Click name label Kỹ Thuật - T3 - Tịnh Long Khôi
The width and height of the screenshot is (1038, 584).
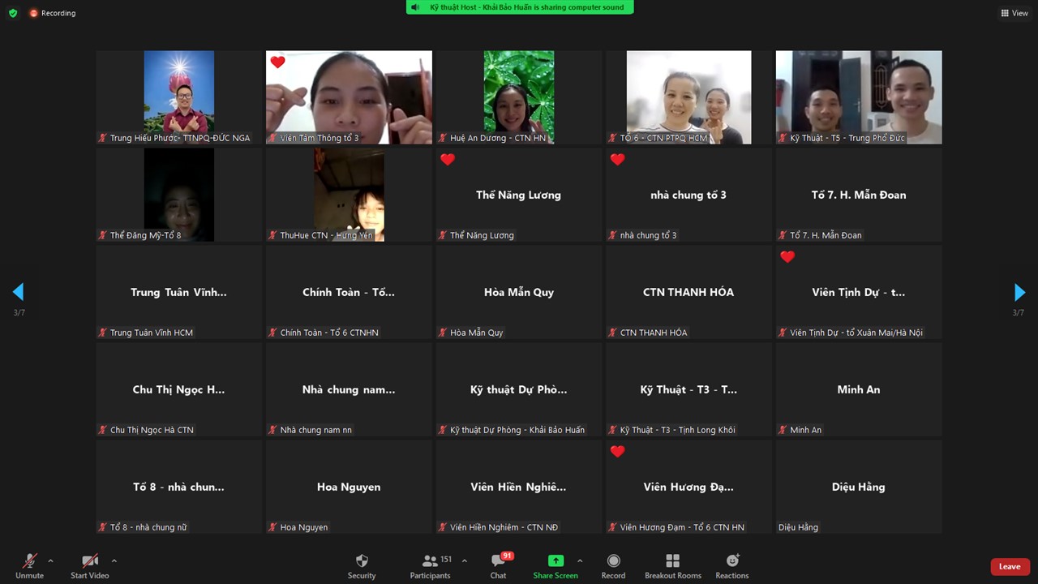click(678, 430)
